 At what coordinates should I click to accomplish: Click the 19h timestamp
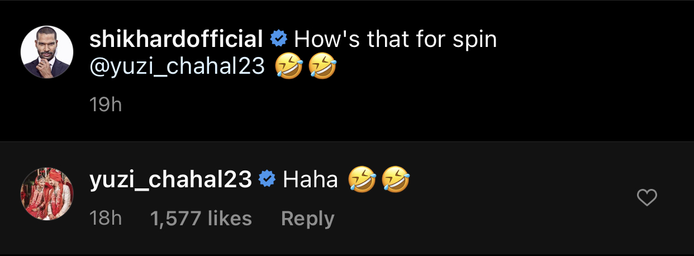pyautogui.click(x=106, y=105)
